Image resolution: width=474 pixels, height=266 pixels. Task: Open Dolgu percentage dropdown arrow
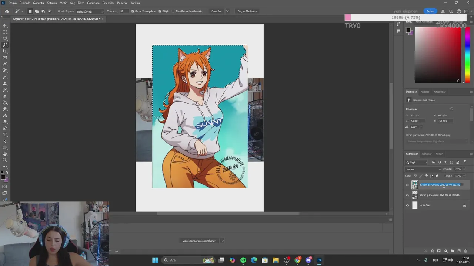click(464, 176)
